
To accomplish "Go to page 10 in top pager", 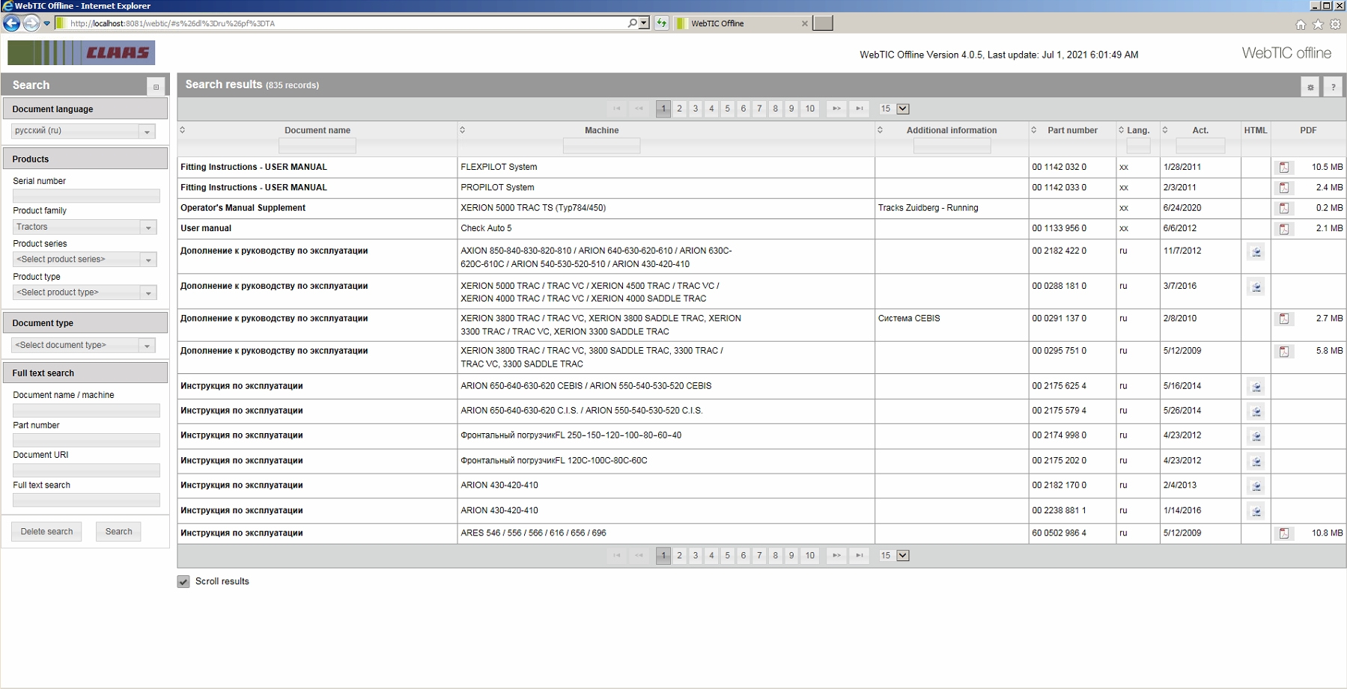I will (x=809, y=108).
